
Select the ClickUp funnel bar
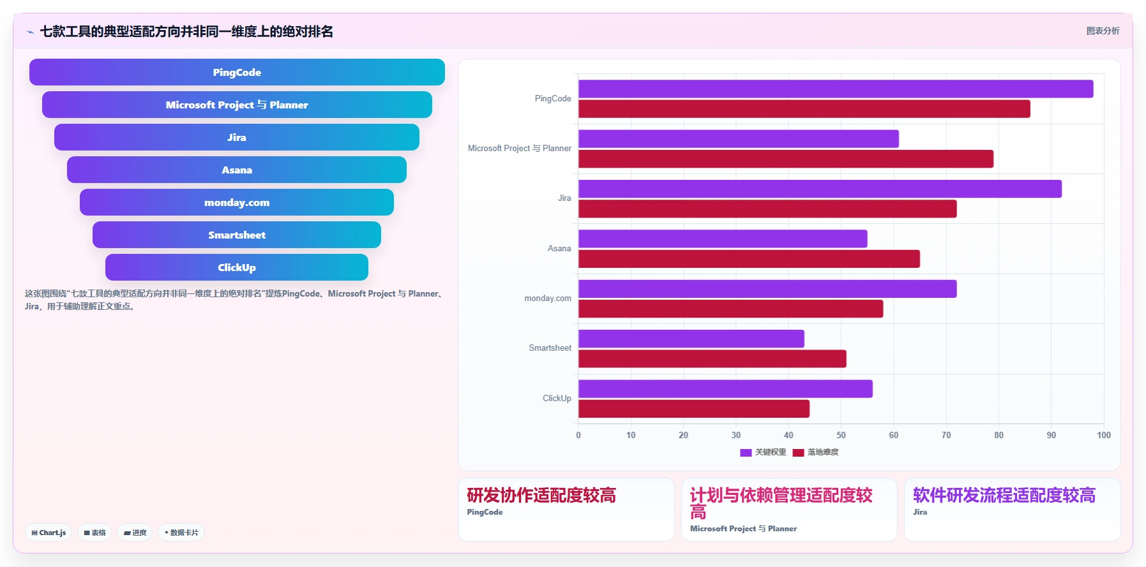237,267
